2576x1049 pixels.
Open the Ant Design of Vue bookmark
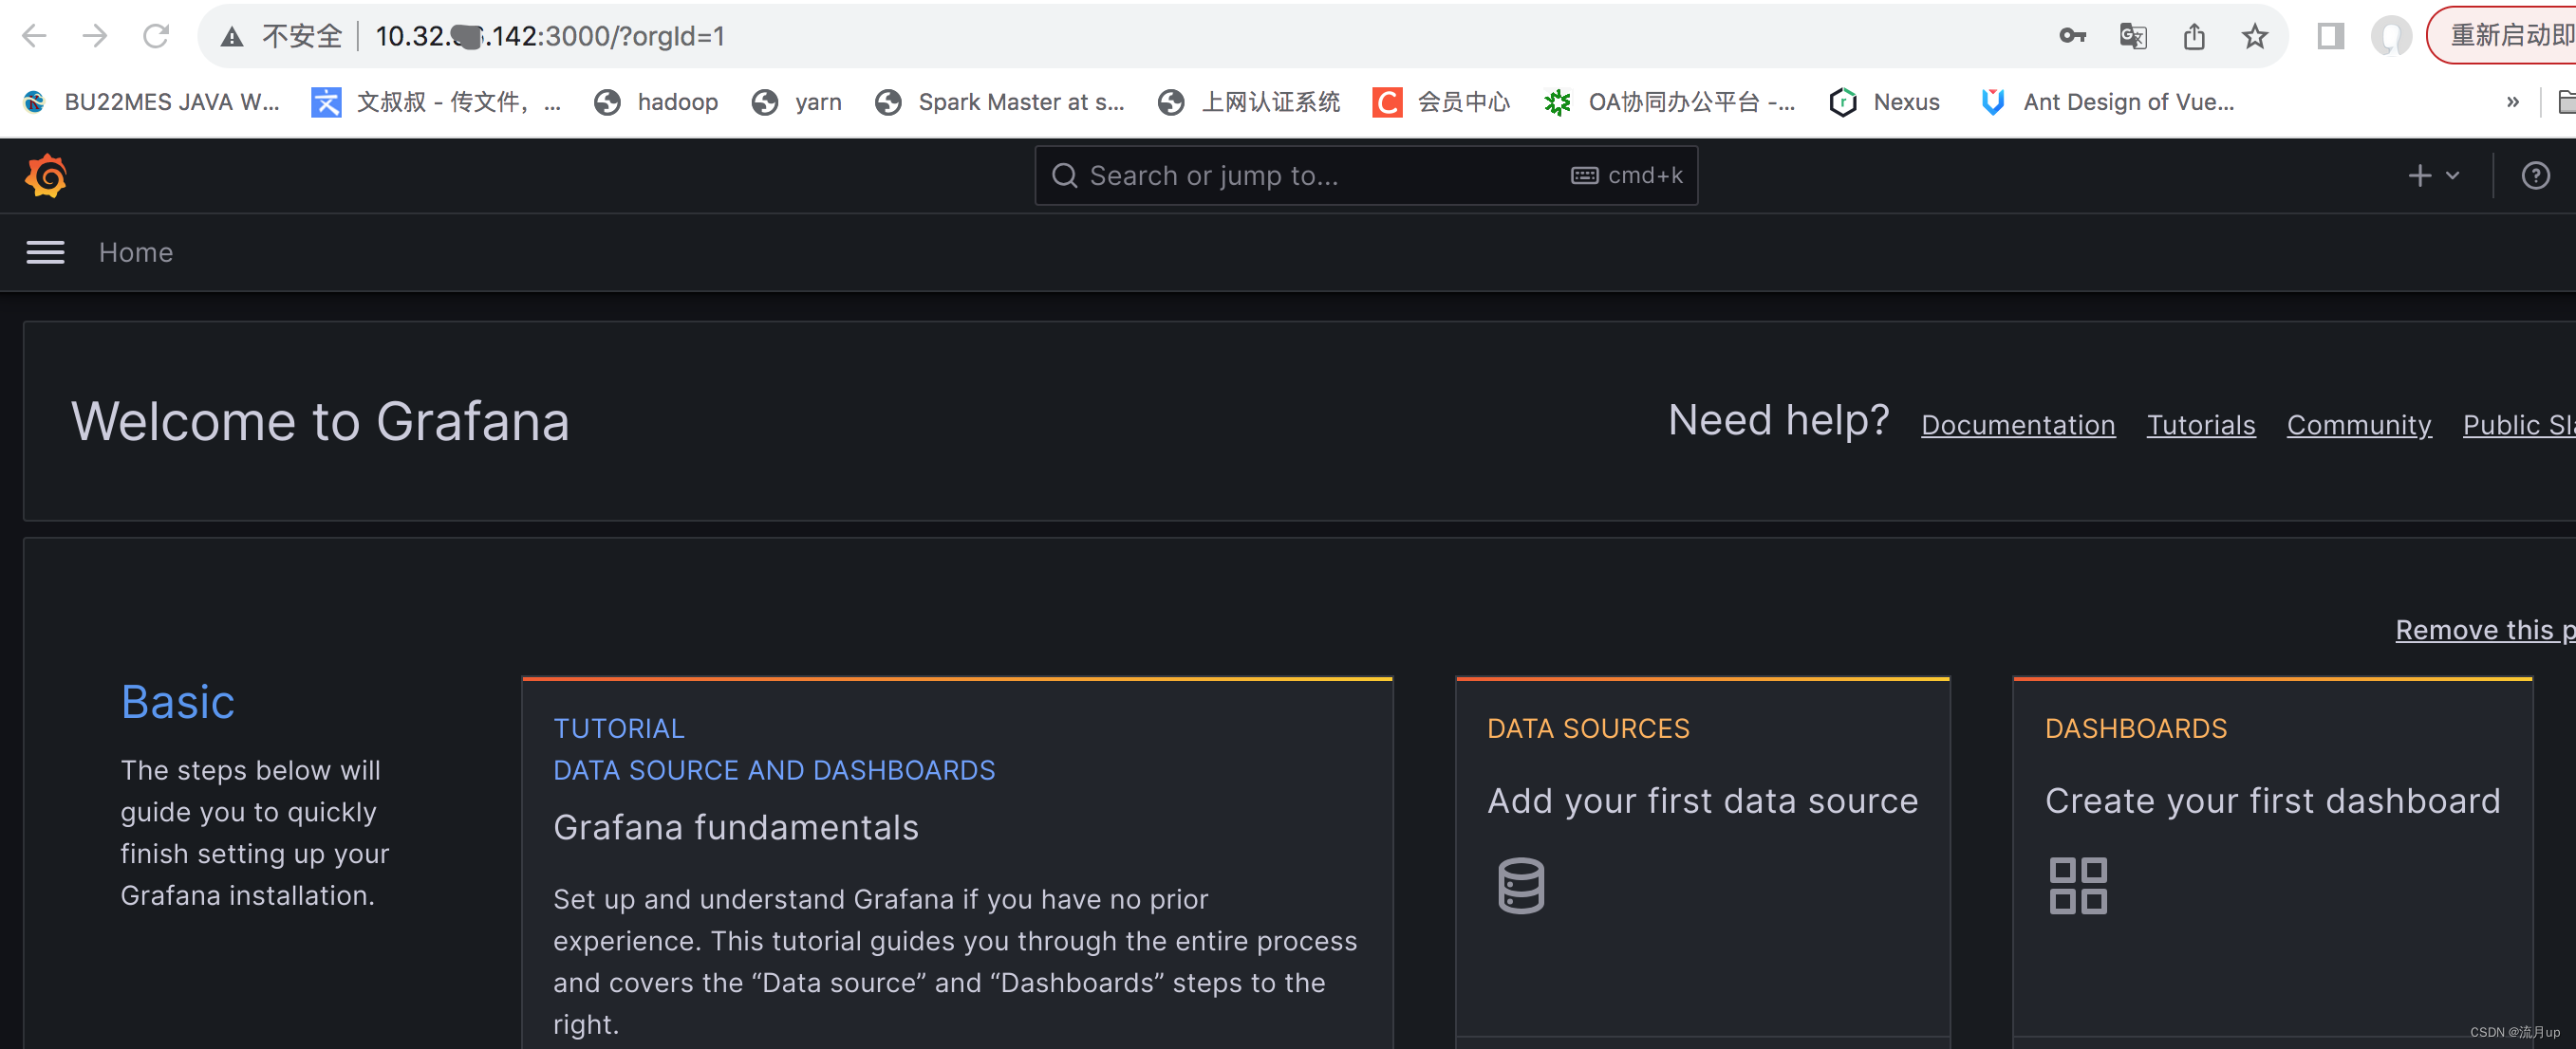pos(2106,101)
